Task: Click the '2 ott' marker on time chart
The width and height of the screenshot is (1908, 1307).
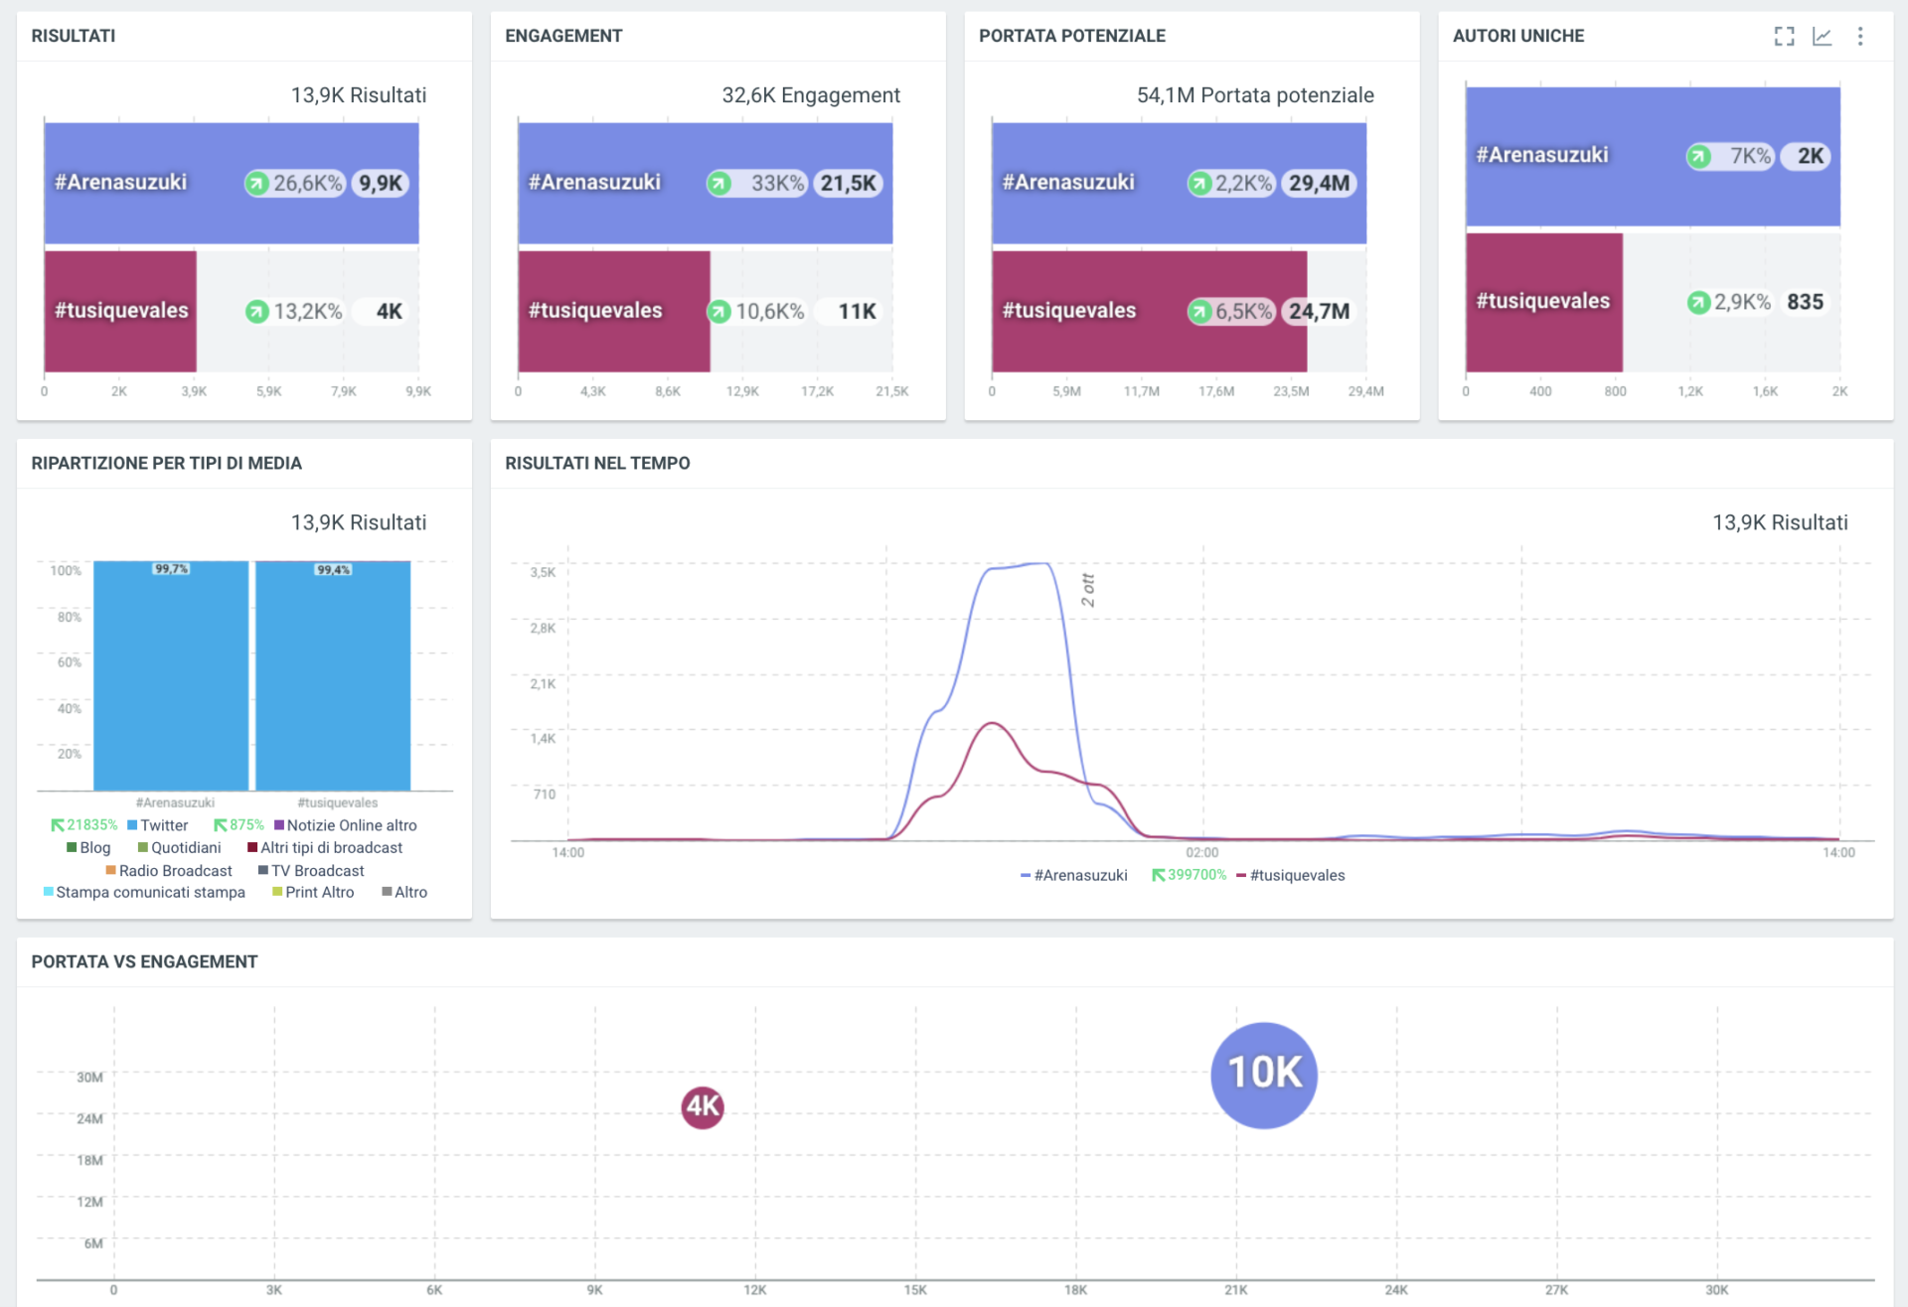Action: (x=1088, y=590)
